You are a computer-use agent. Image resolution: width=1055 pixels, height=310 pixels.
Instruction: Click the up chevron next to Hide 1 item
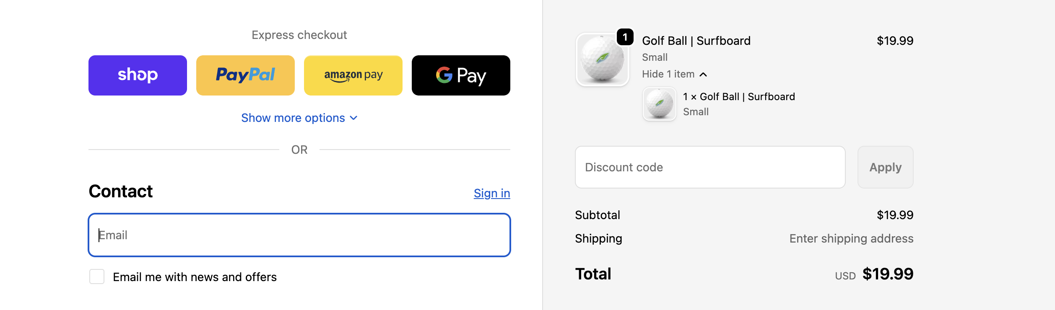(x=703, y=75)
